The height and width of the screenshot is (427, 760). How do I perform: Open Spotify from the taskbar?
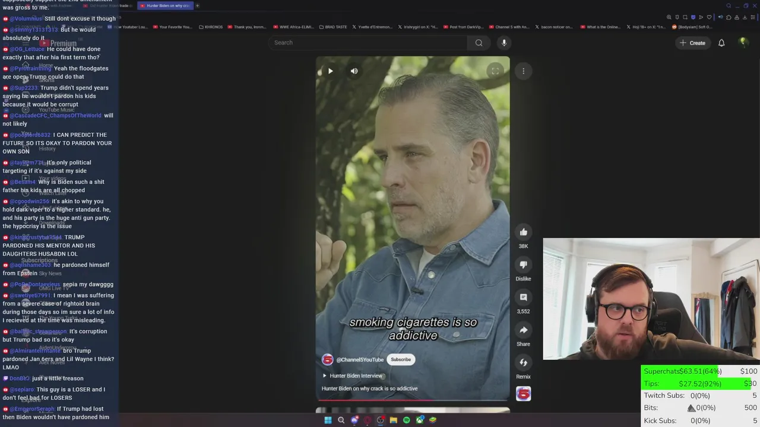pyautogui.click(x=406, y=420)
